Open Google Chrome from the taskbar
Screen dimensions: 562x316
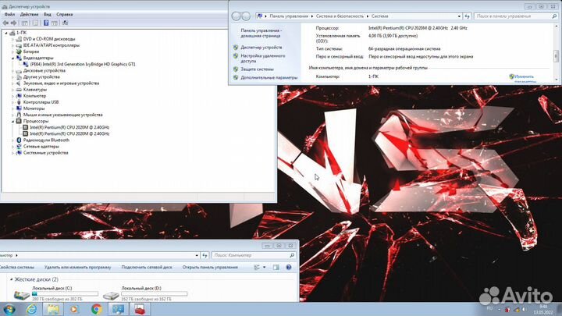pyautogui.click(x=96, y=309)
